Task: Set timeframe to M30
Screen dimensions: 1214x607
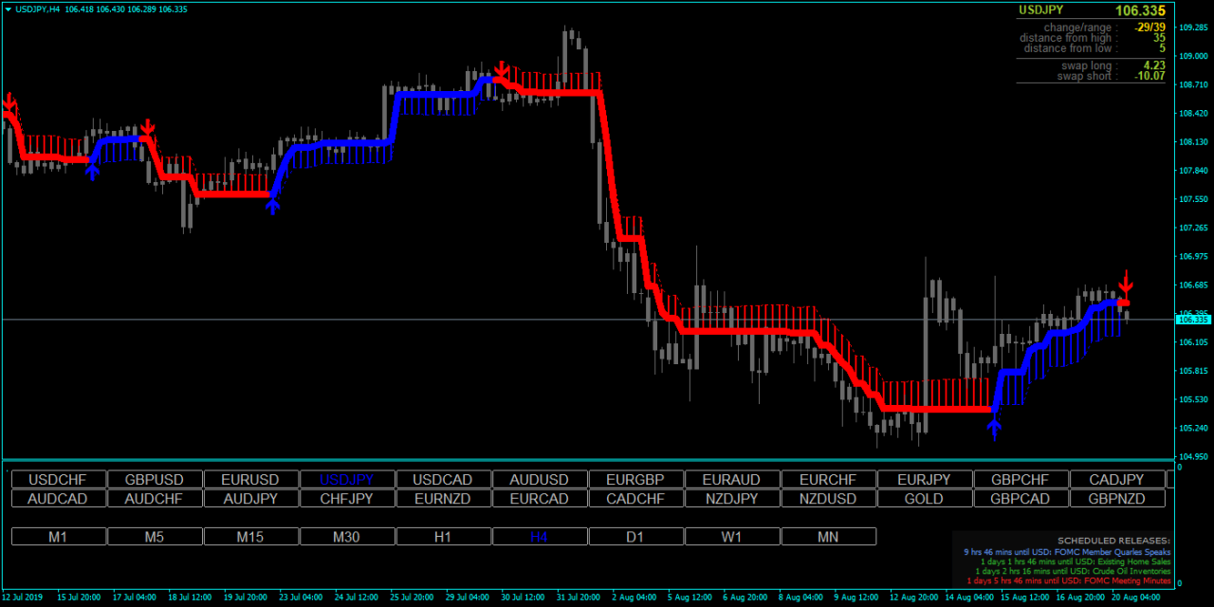Action: (347, 537)
